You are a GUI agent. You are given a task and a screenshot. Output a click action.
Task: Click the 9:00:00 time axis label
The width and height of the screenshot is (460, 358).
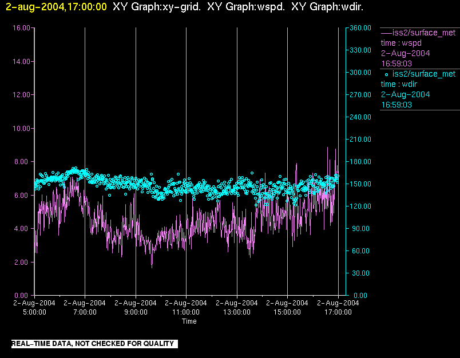(x=136, y=312)
